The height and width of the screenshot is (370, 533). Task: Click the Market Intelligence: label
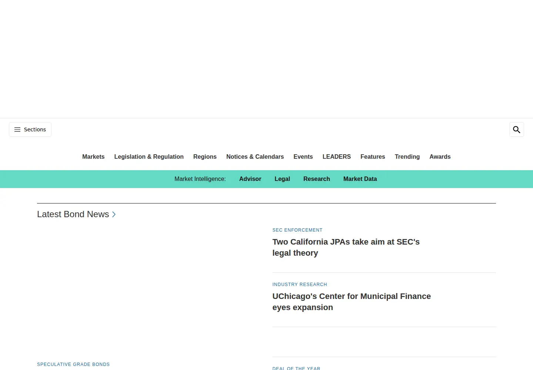tap(200, 179)
